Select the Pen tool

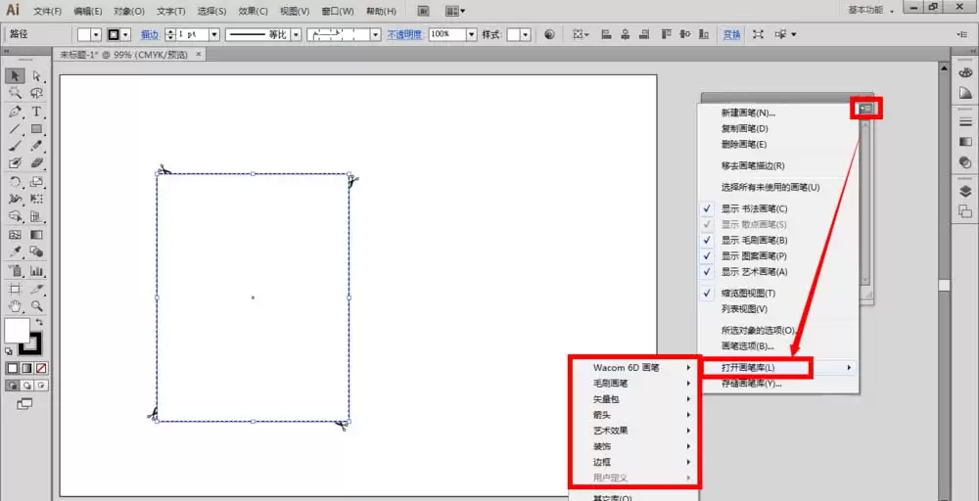[x=15, y=112]
